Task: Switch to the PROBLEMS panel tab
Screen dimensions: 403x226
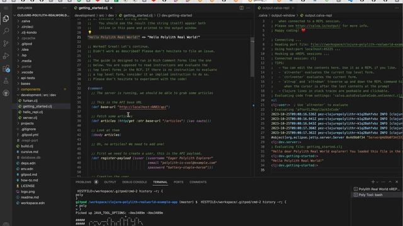Action: 83,182
